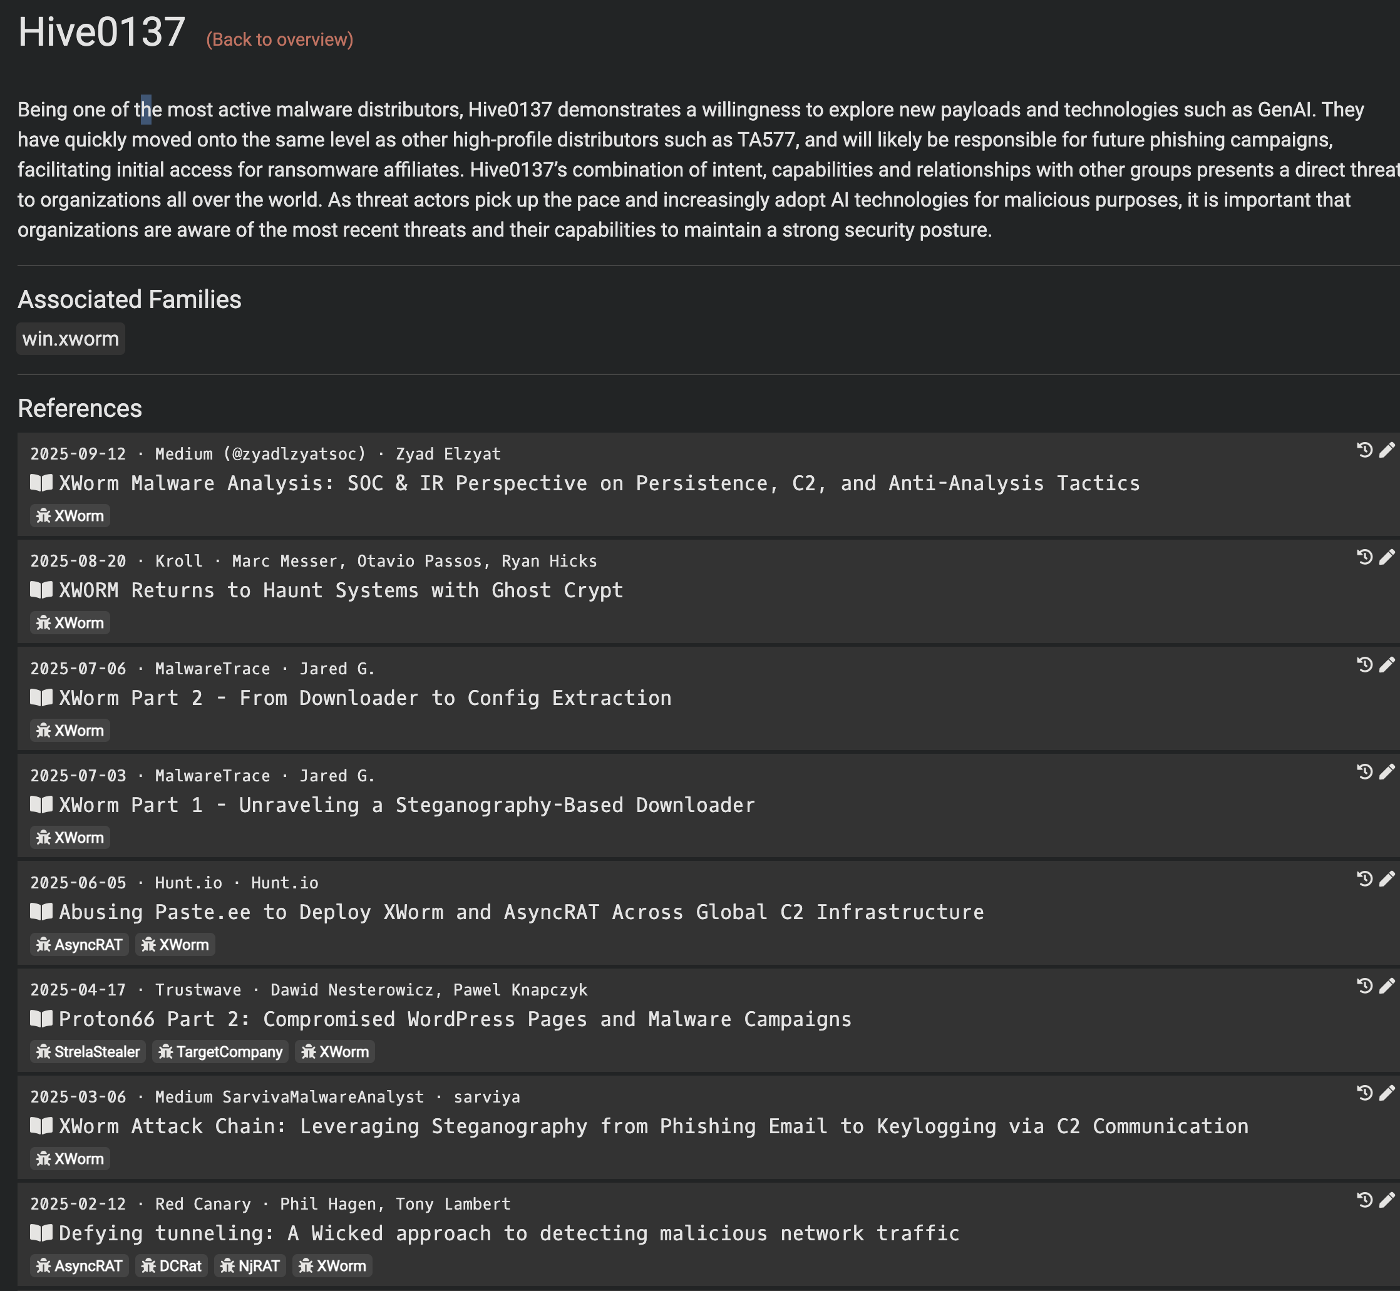
Task: Click edit pencil for Red Canary reference
Action: tap(1387, 1200)
